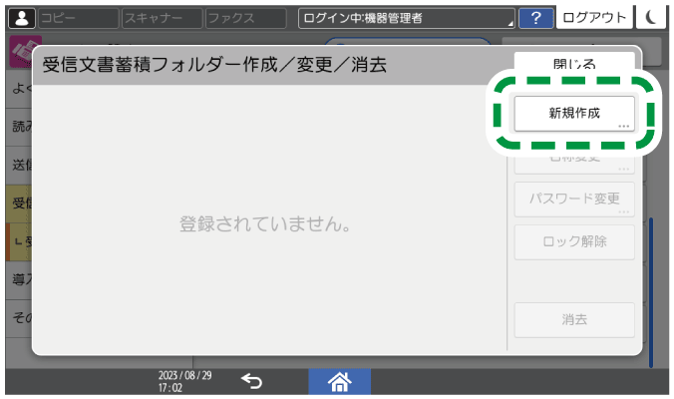Tap the 新規作成 button
674x399 pixels.
[574, 114]
